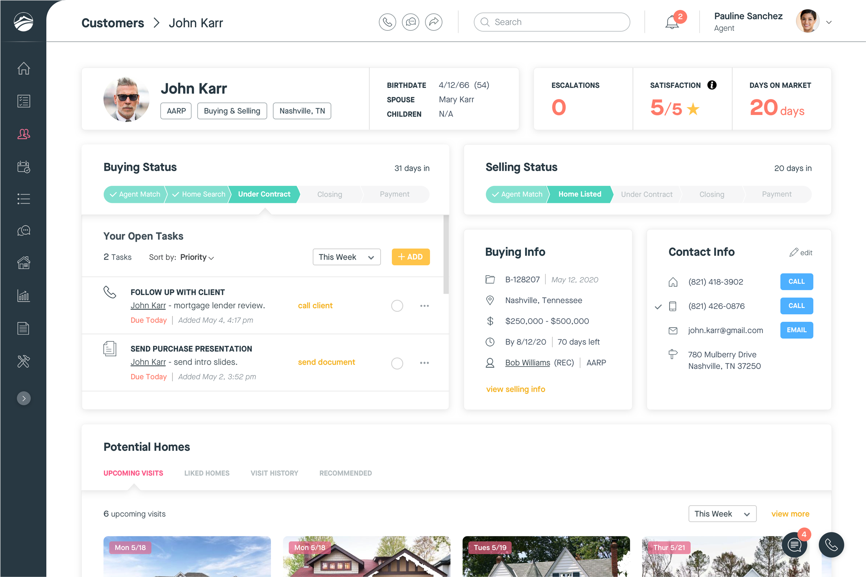Viewport: 866px width, 577px height.
Task: Expand the sidebar with the arrow toggle
Action: pos(24,398)
